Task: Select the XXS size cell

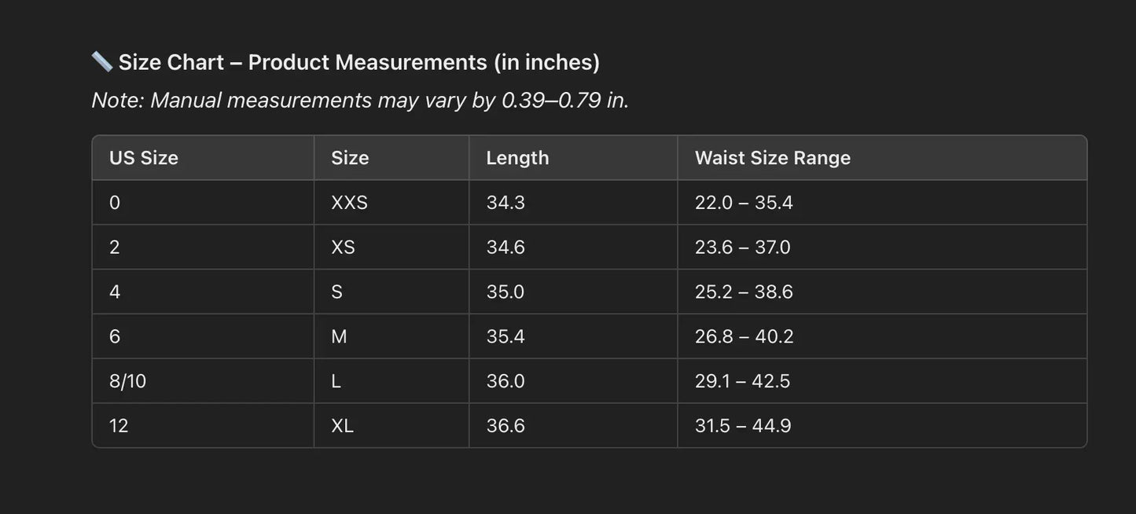Action: pos(349,203)
